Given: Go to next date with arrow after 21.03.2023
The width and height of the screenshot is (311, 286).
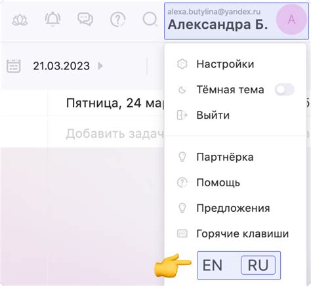Looking at the screenshot, I should click(x=100, y=66).
